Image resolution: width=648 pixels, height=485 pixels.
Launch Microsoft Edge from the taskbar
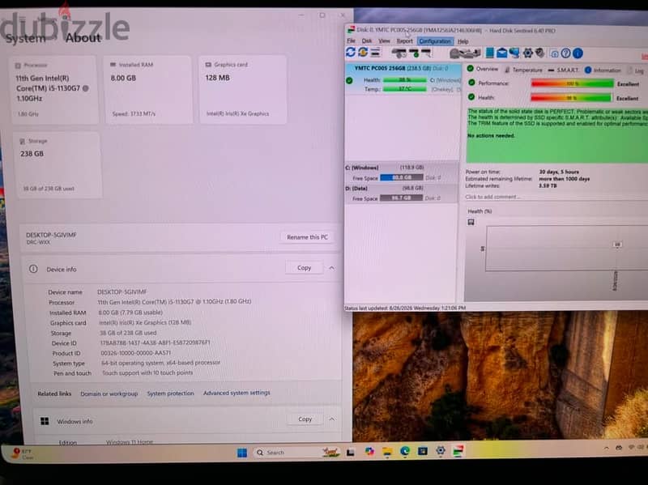click(405, 451)
